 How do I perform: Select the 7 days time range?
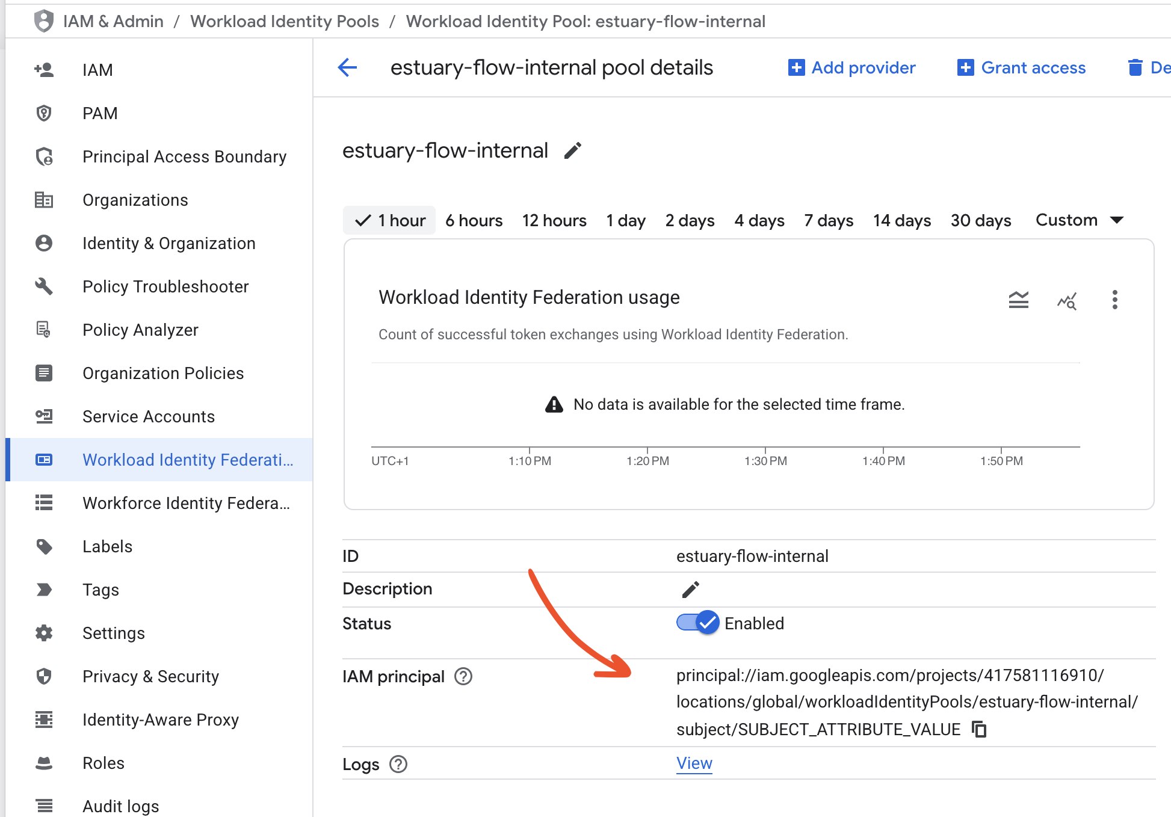pyautogui.click(x=828, y=220)
